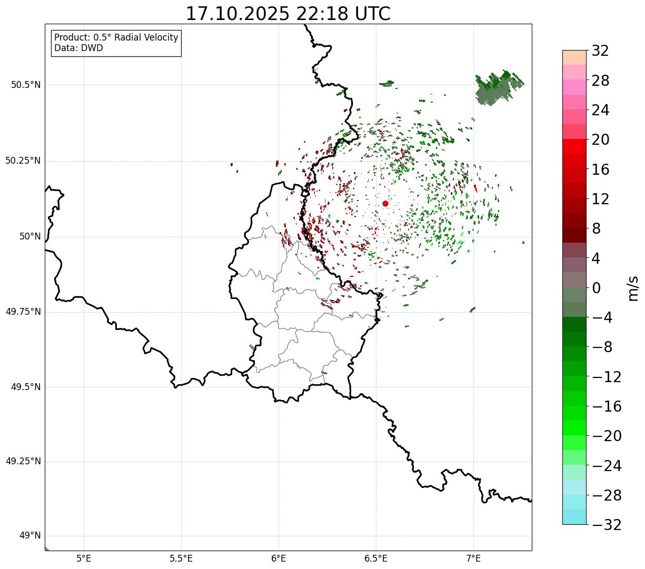The width and height of the screenshot is (645, 569).
Task: Click the colorbar value −24
Action: click(607, 466)
